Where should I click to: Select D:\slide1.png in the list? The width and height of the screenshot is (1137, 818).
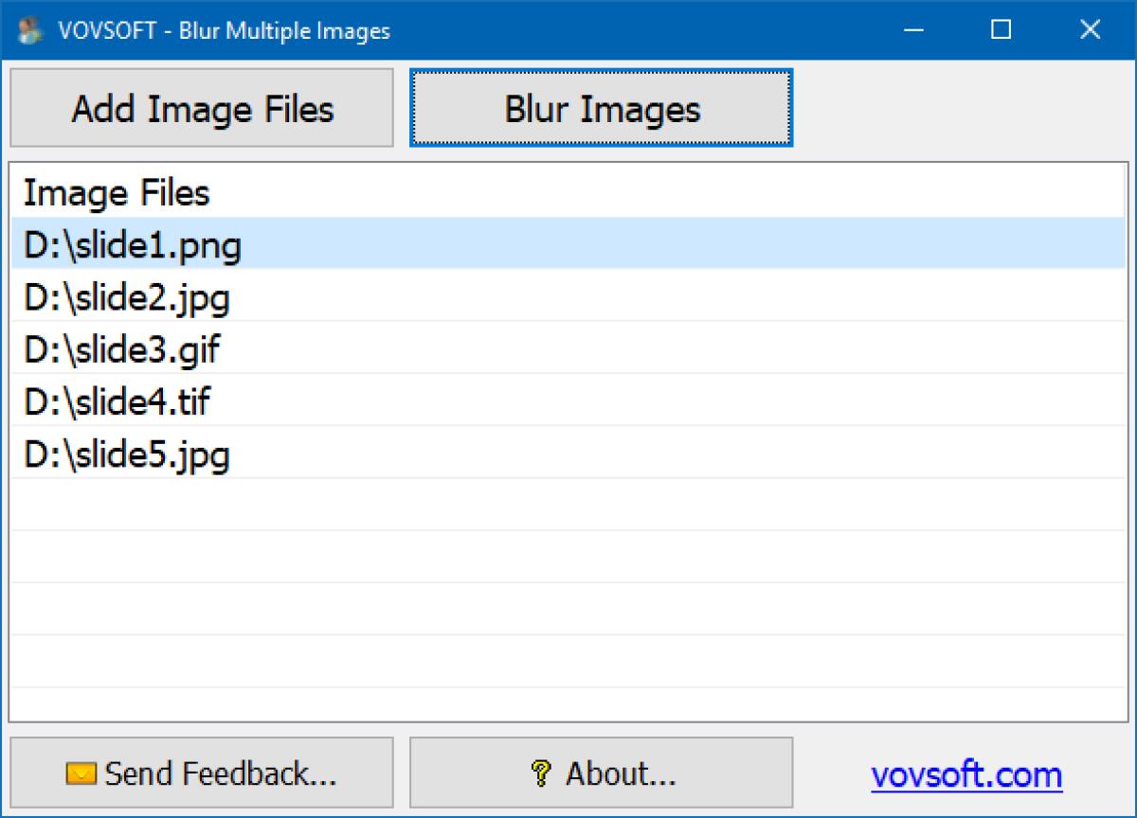pyautogui.click(x=133, y=246)
